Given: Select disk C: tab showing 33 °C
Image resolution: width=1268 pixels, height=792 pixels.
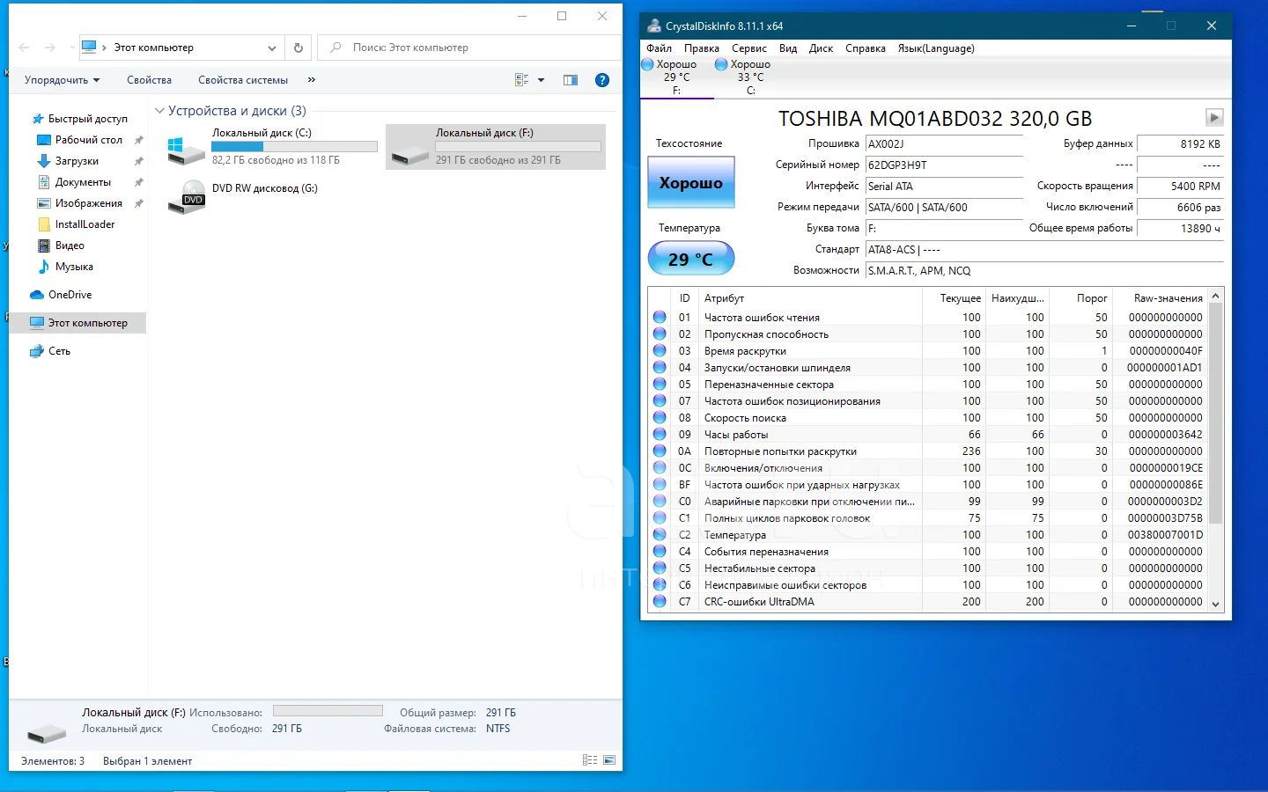Looking at the screenshot, I should (750, 77).
